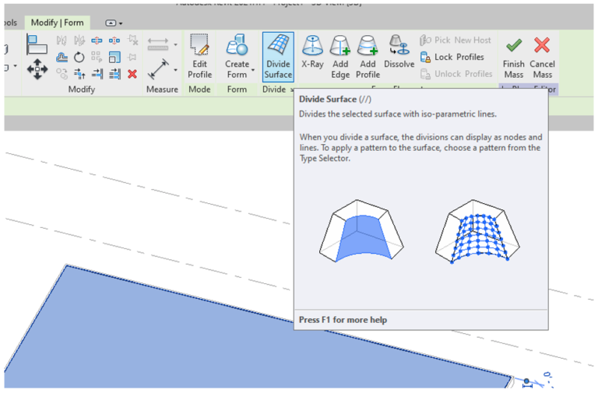Select the Move tool

(37, 69)
